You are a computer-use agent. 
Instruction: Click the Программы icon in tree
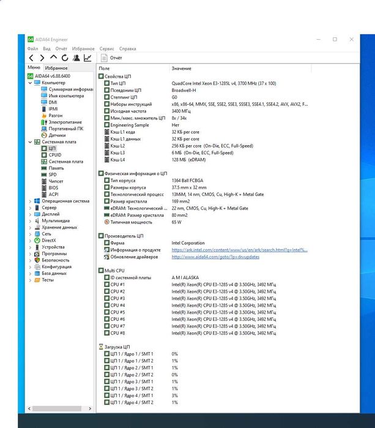coord(37,253)
